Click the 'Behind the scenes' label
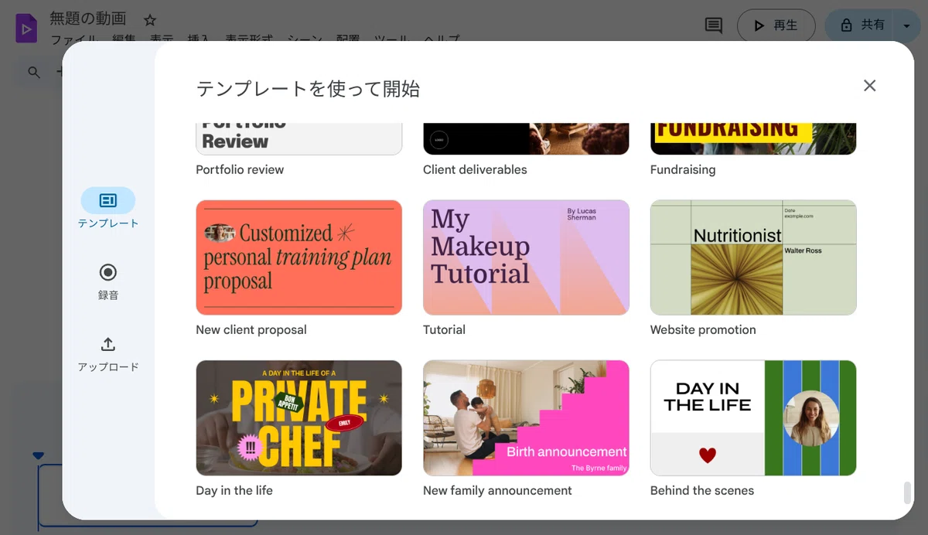The image size is (928, 535). 702,490
